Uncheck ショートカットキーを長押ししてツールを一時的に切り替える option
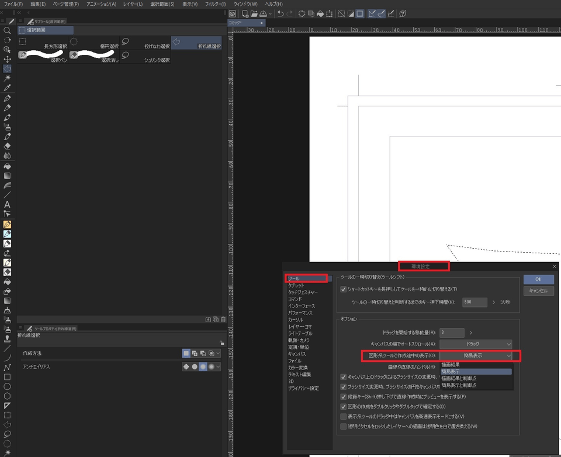 coord(344,288)
